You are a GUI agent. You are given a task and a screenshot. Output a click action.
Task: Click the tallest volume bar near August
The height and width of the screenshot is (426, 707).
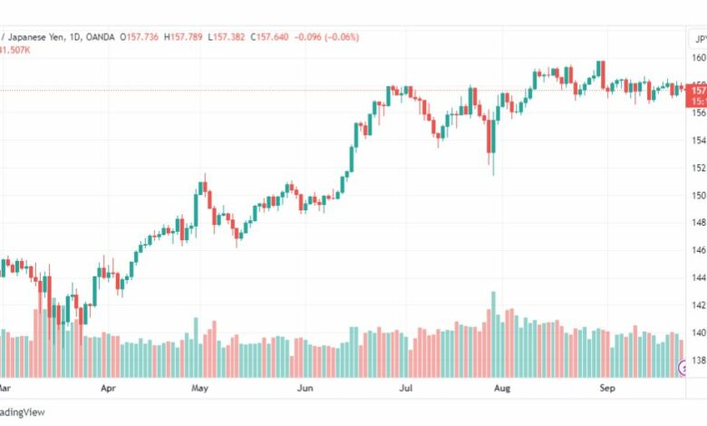pyautogui.click(x=493, y=334)
